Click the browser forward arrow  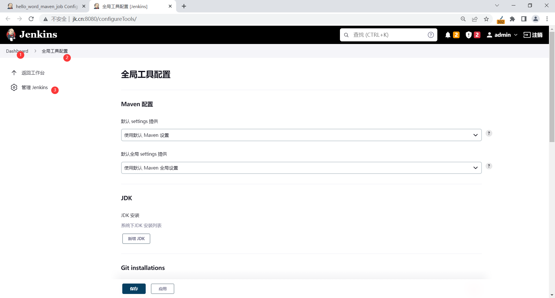click(19, 19)
